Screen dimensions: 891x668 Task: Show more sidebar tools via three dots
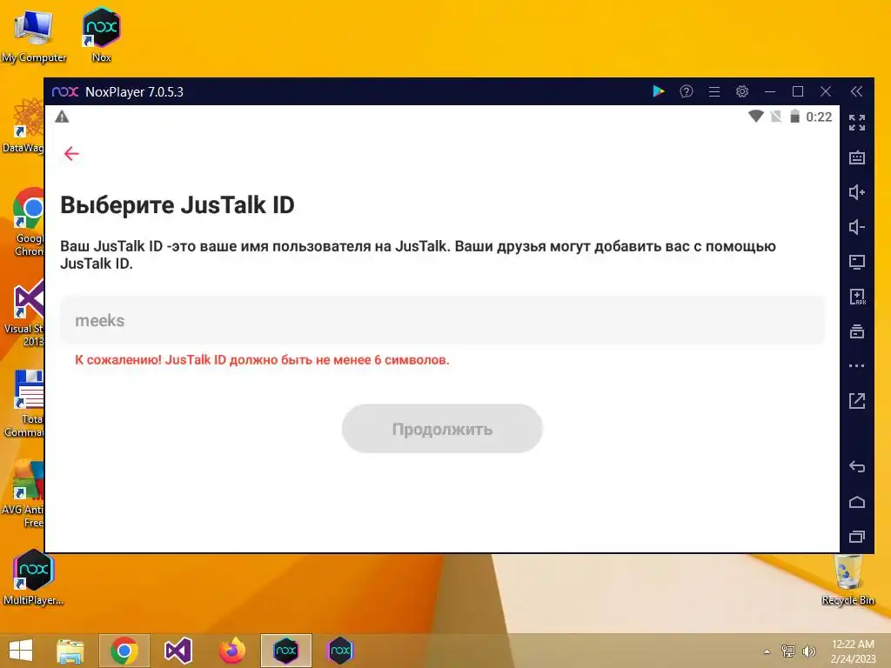pos(857,366)
